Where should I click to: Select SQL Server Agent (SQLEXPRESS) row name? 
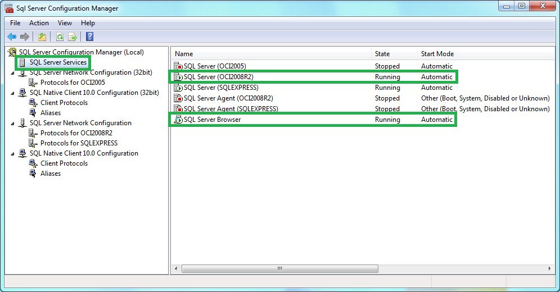tap(231, 109)
